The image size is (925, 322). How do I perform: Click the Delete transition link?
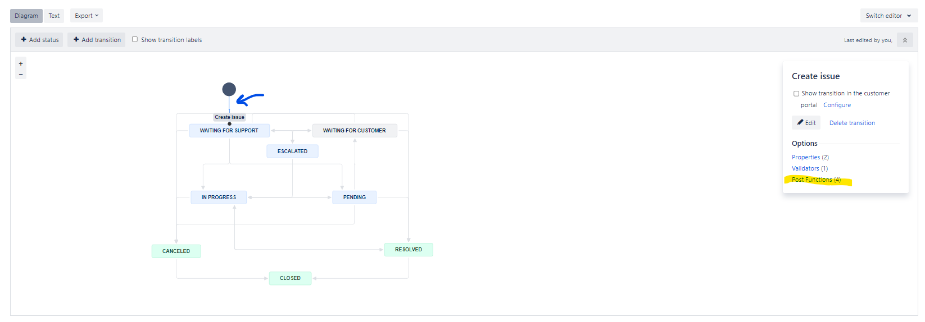[852, 123]
